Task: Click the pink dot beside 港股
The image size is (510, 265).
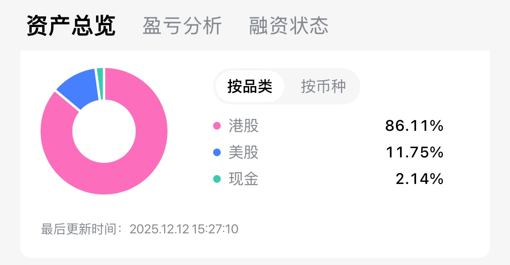Action: [217, 126]
